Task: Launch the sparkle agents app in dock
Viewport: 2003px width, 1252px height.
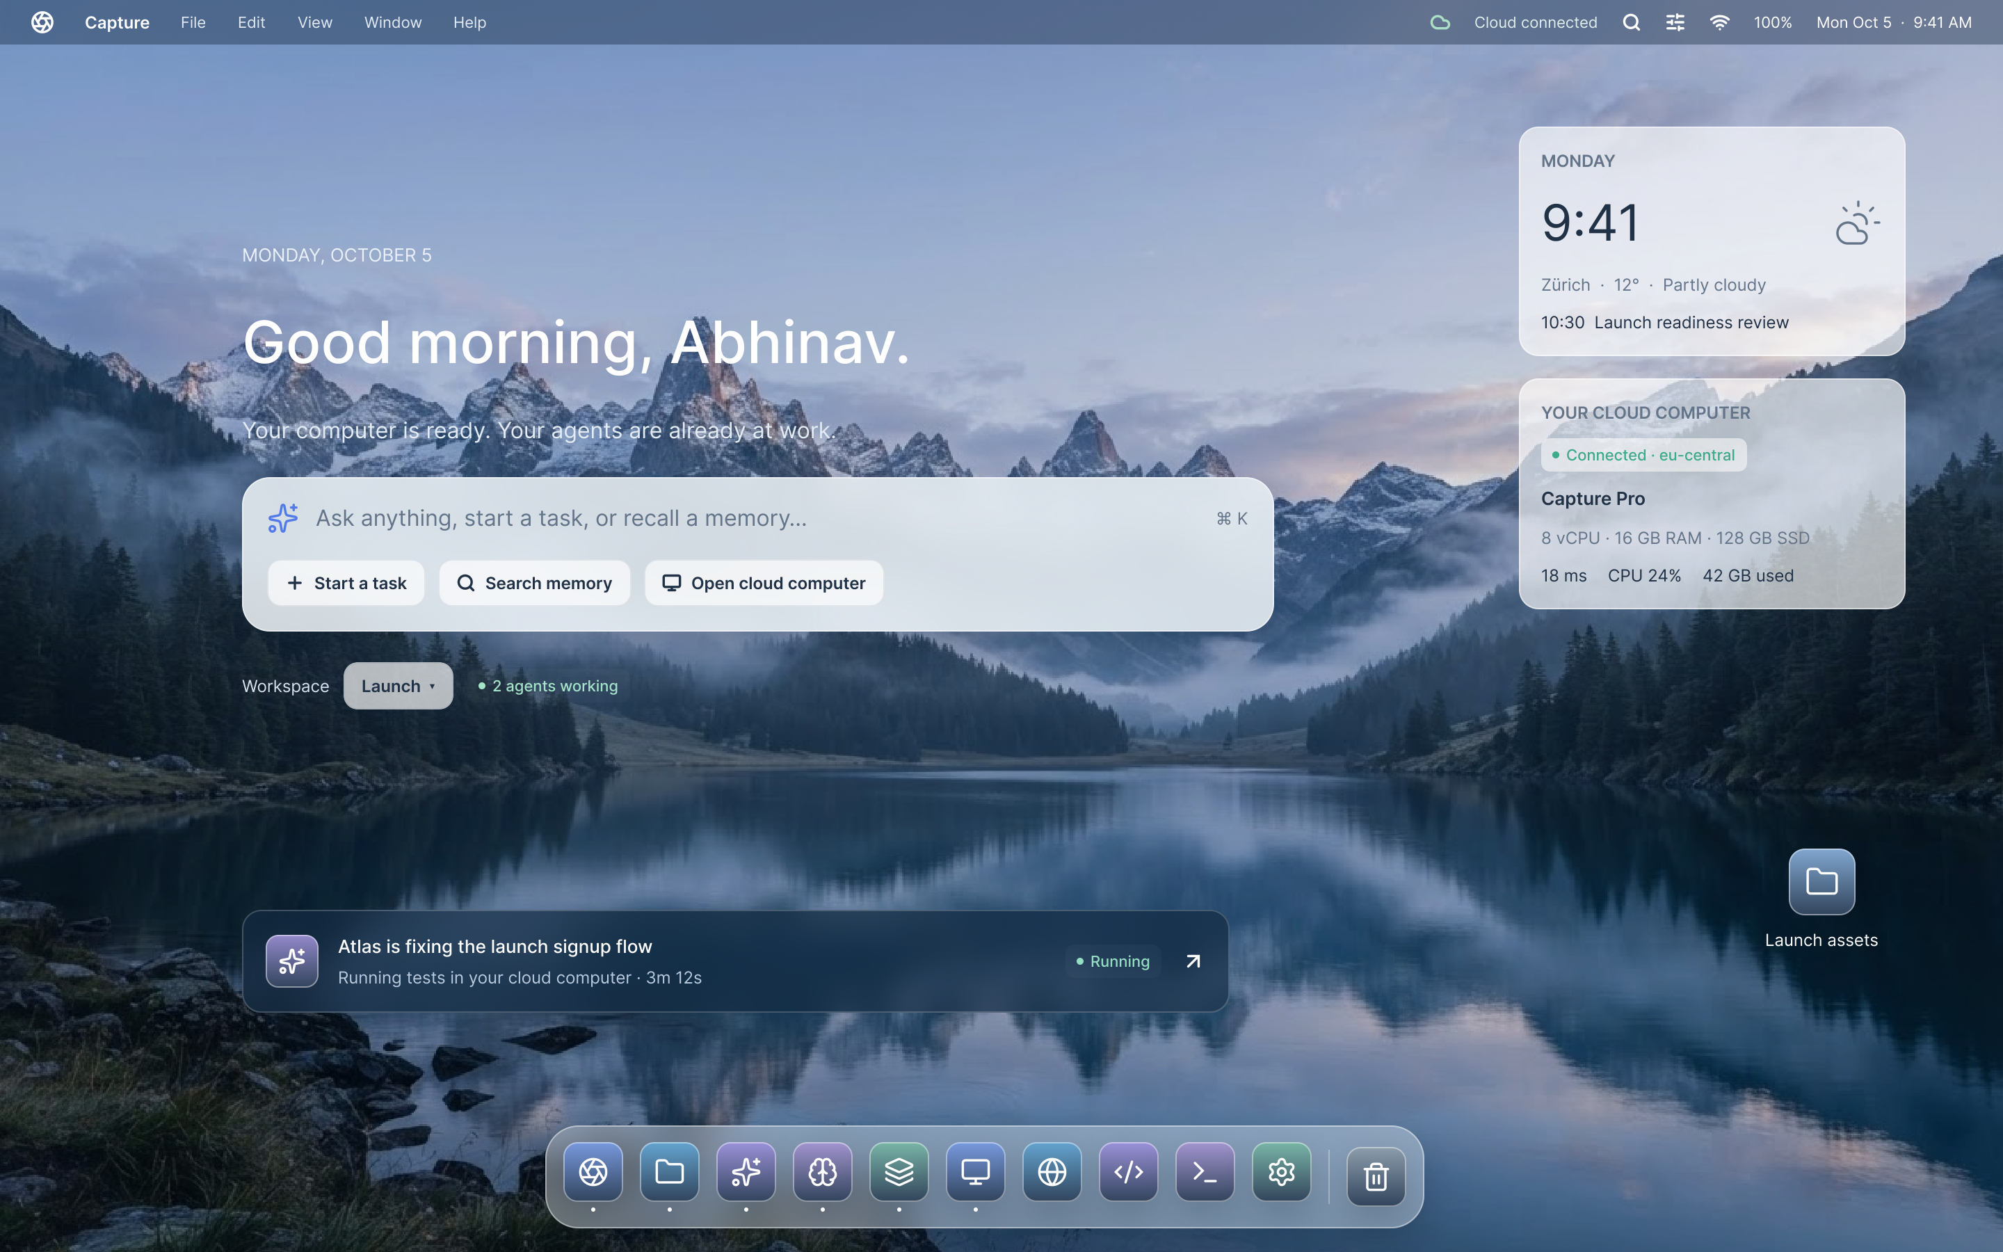Action: (746, 1172)
